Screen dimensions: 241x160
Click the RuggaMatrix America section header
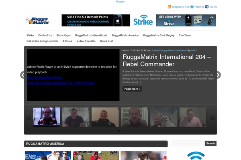tap(96, 144)
